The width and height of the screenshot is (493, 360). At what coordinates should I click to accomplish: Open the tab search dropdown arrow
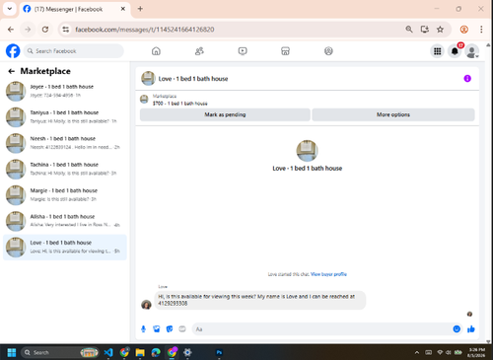10,9
